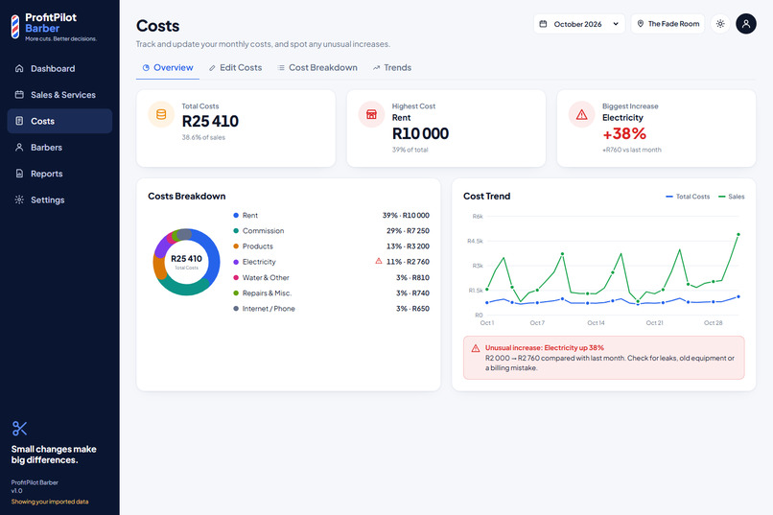Click the Highest Cost storefront icon
The width and height of the screenshot is (773, 515).
[371, 114]
